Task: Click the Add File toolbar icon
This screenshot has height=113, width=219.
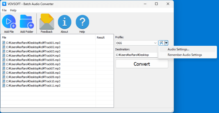Action: coord(9,22)
